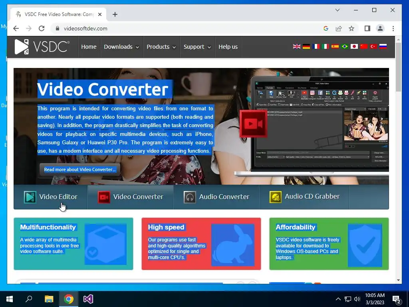
Task: Open the Chrome profile avatar
Action: pos(380,28)
